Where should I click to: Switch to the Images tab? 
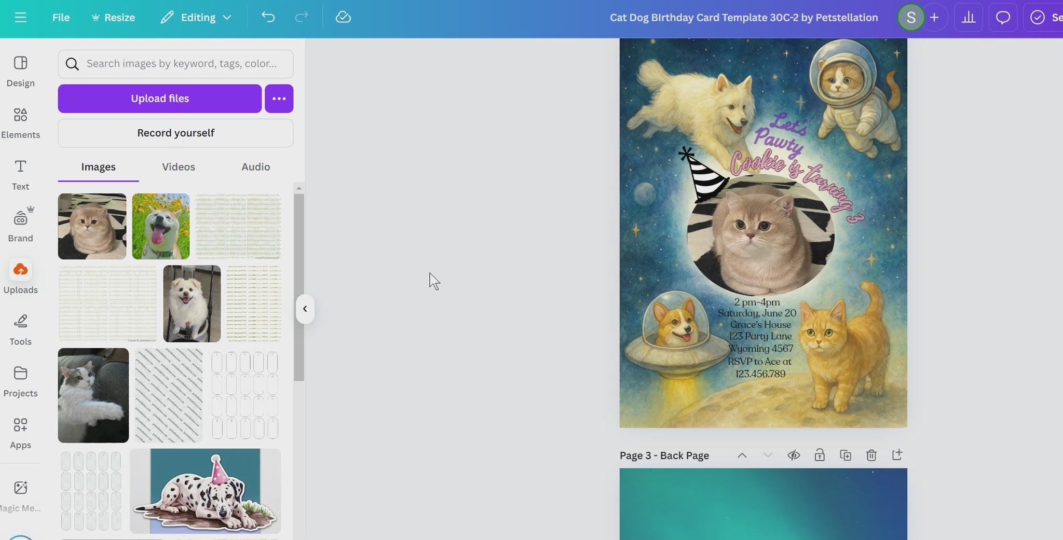click(98, 167)
